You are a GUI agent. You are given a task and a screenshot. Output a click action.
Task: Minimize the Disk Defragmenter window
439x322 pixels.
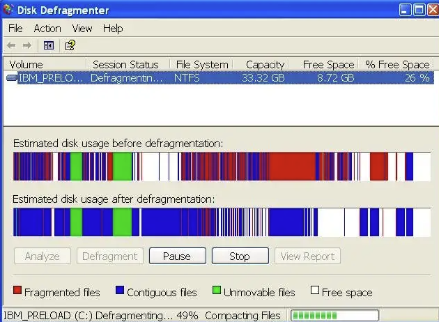pos(405,10)
